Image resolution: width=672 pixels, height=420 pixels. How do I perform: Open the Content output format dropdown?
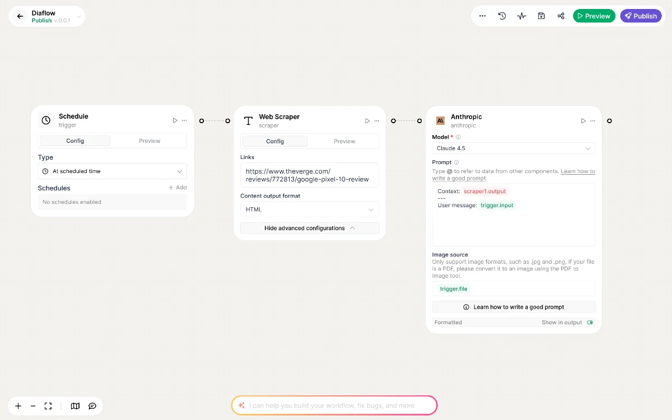[x=310, y=209]
